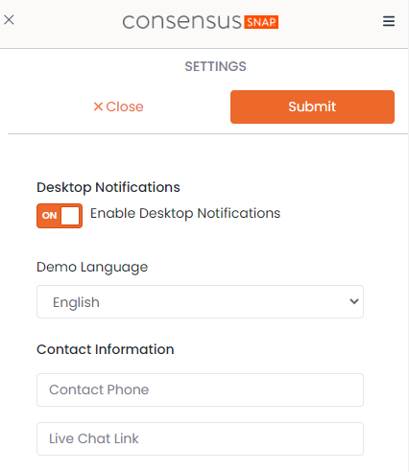Select the English value in the combo box

point(76,302)
